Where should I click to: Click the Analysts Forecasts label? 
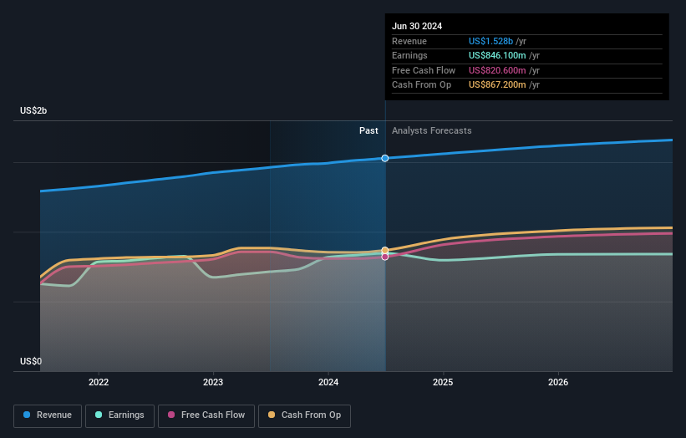tap(431, 131)
